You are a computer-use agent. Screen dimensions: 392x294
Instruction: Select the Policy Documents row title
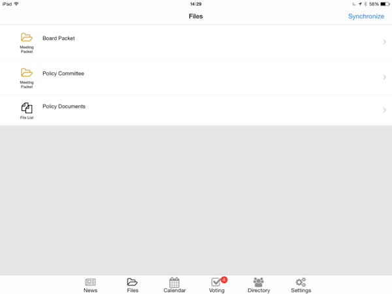pos(64,106)
